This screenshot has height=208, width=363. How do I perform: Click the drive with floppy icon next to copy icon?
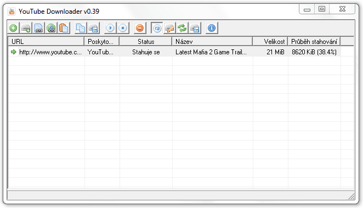click(94, 28)
